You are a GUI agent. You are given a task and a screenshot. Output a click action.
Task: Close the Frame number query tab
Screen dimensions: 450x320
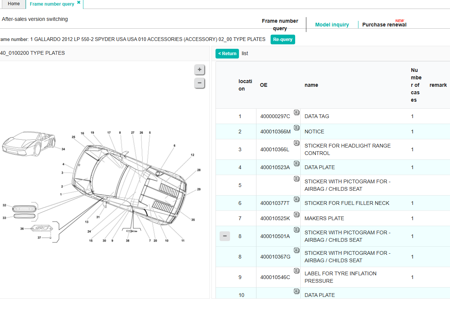point(79,3)
